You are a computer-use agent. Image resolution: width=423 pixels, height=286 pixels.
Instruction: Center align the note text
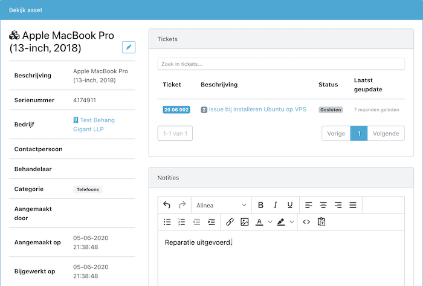click(x=323, y=205)
